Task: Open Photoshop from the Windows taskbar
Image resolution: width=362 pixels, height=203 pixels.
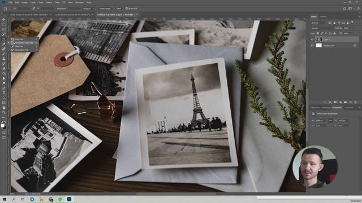Action: 69,199
